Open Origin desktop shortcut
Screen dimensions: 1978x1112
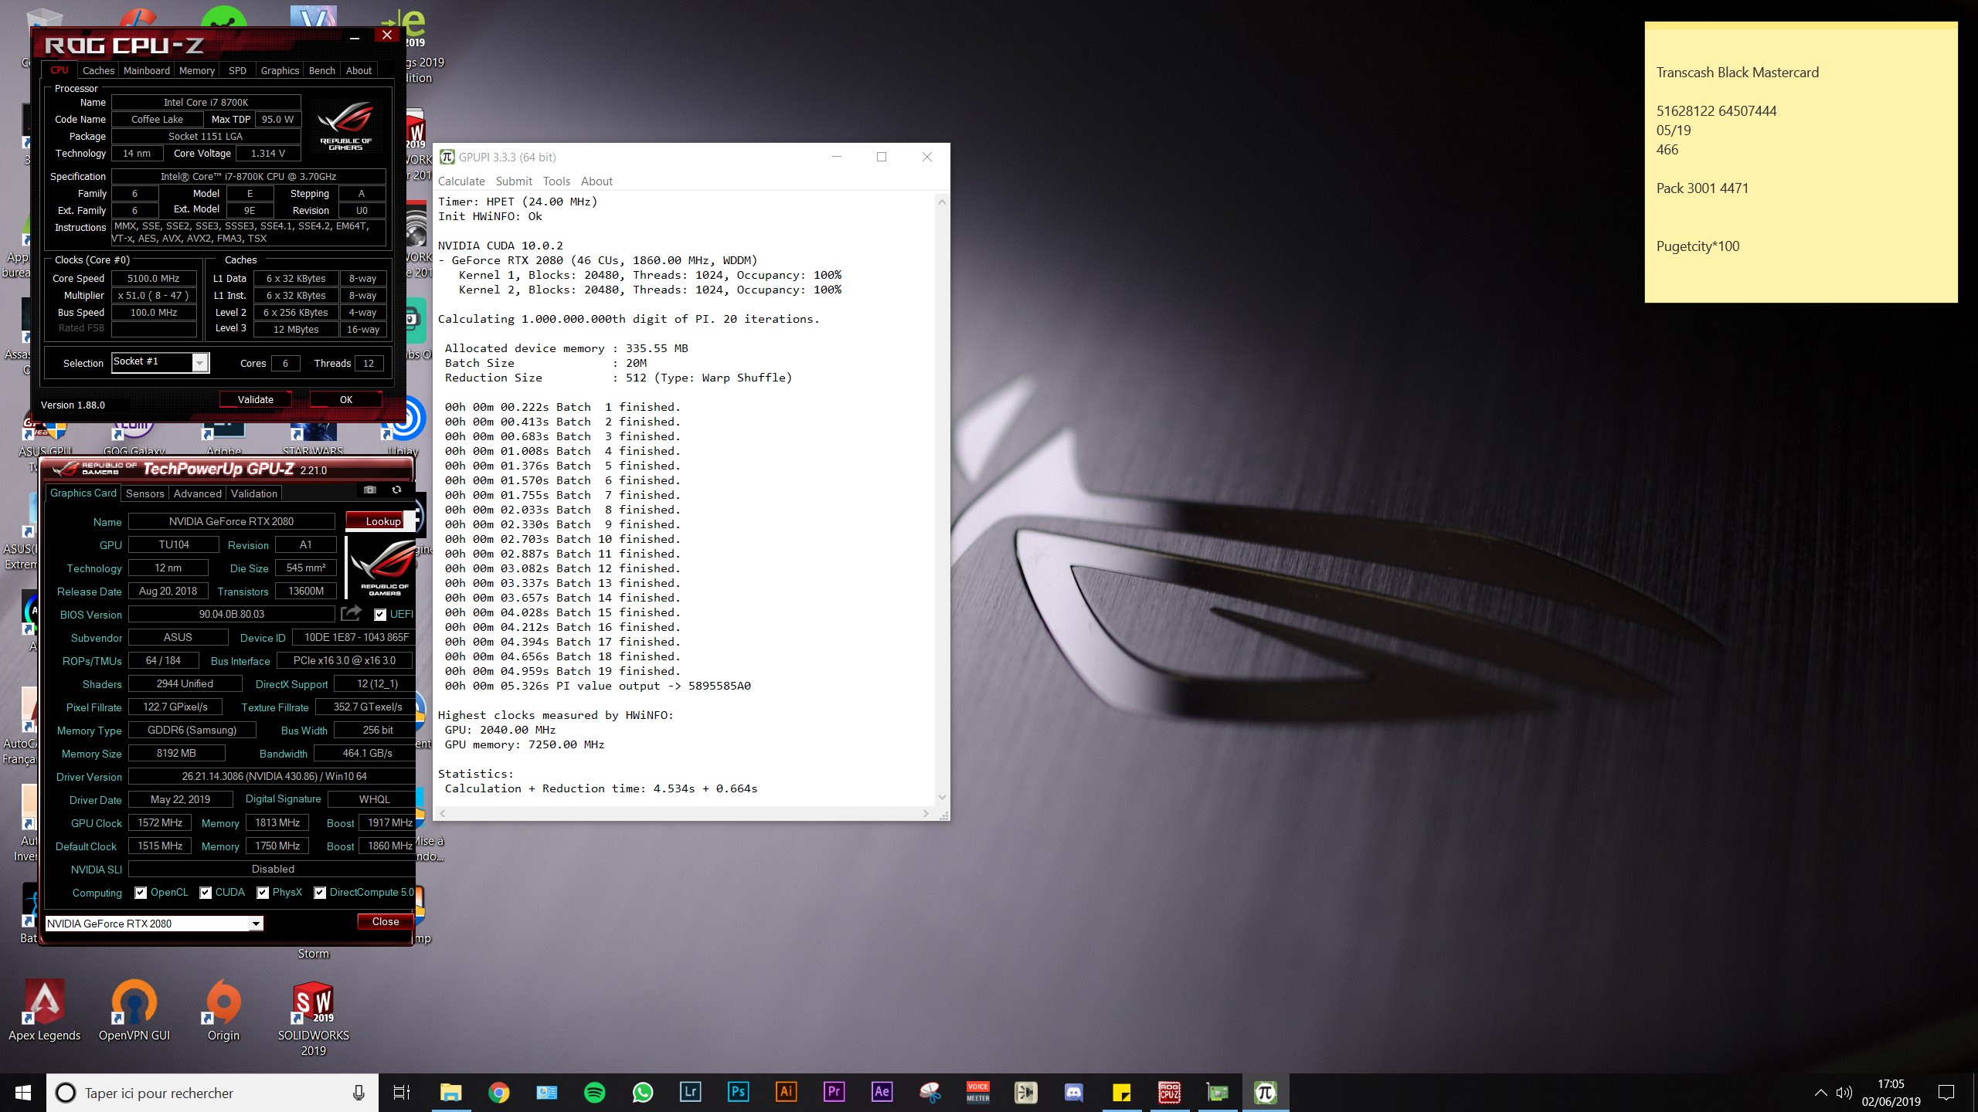[223, 1010]
